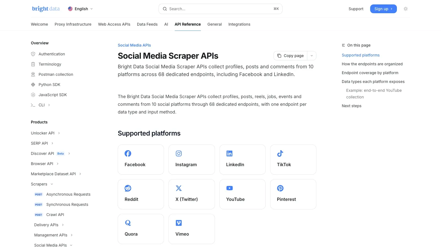Click the Facebook logo icon
The image size is (441, 248).
[128, 153]
